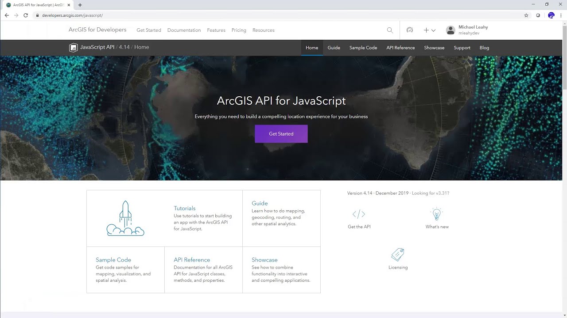Screen dimensions: 567x318
Task: Open Chrome three-dot menu
Action: pos(561,15)
